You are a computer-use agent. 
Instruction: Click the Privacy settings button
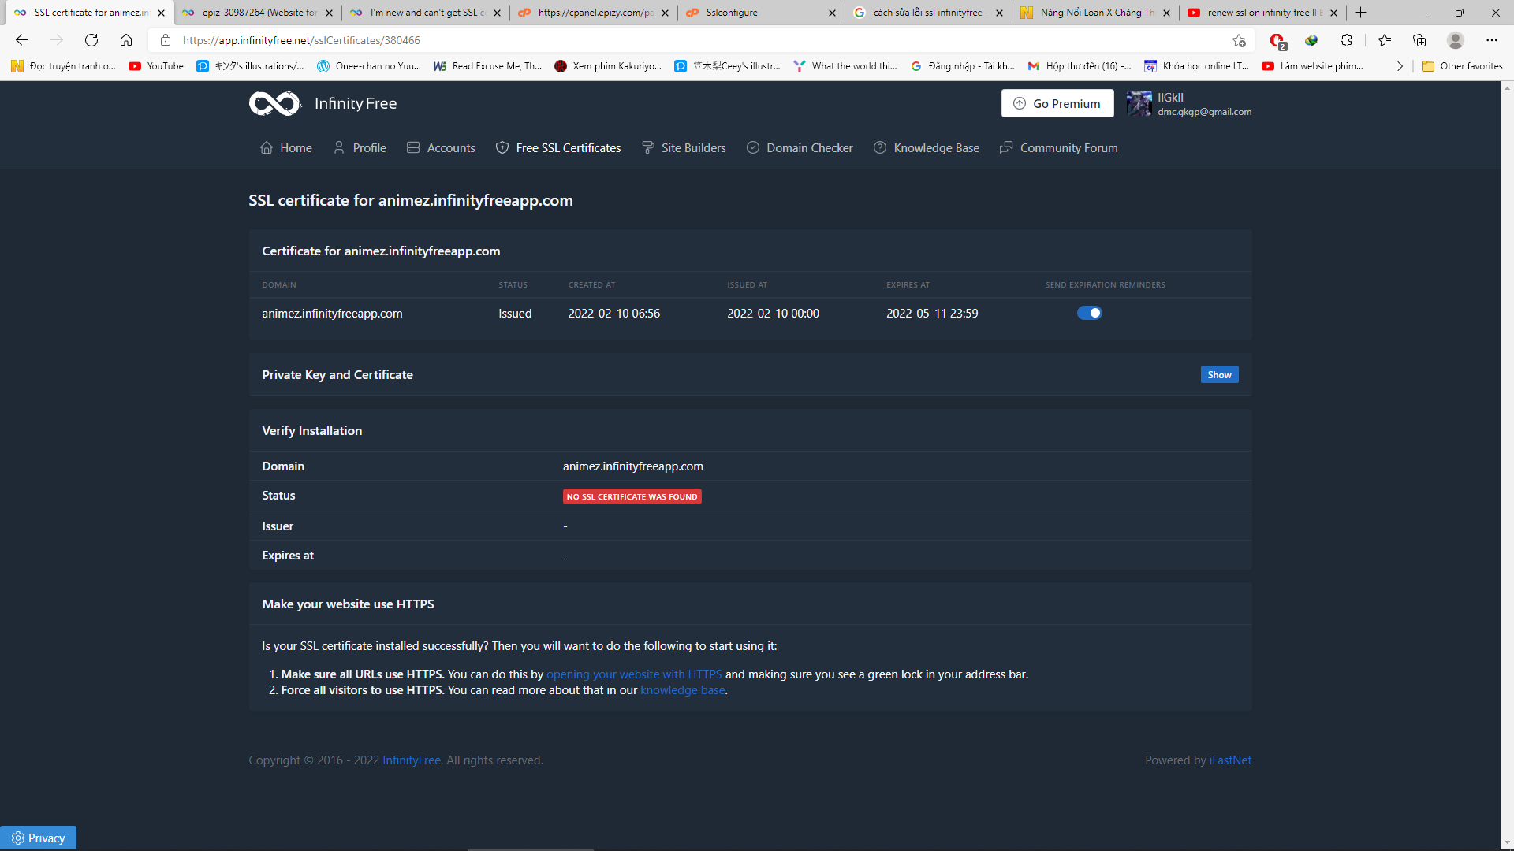pos(38,838)
